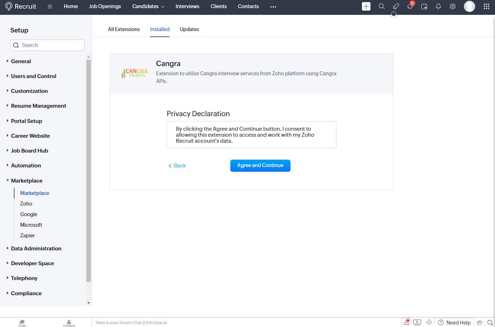Click the Recruit logo in top bar
495x327 pixels.
[21, 6]
